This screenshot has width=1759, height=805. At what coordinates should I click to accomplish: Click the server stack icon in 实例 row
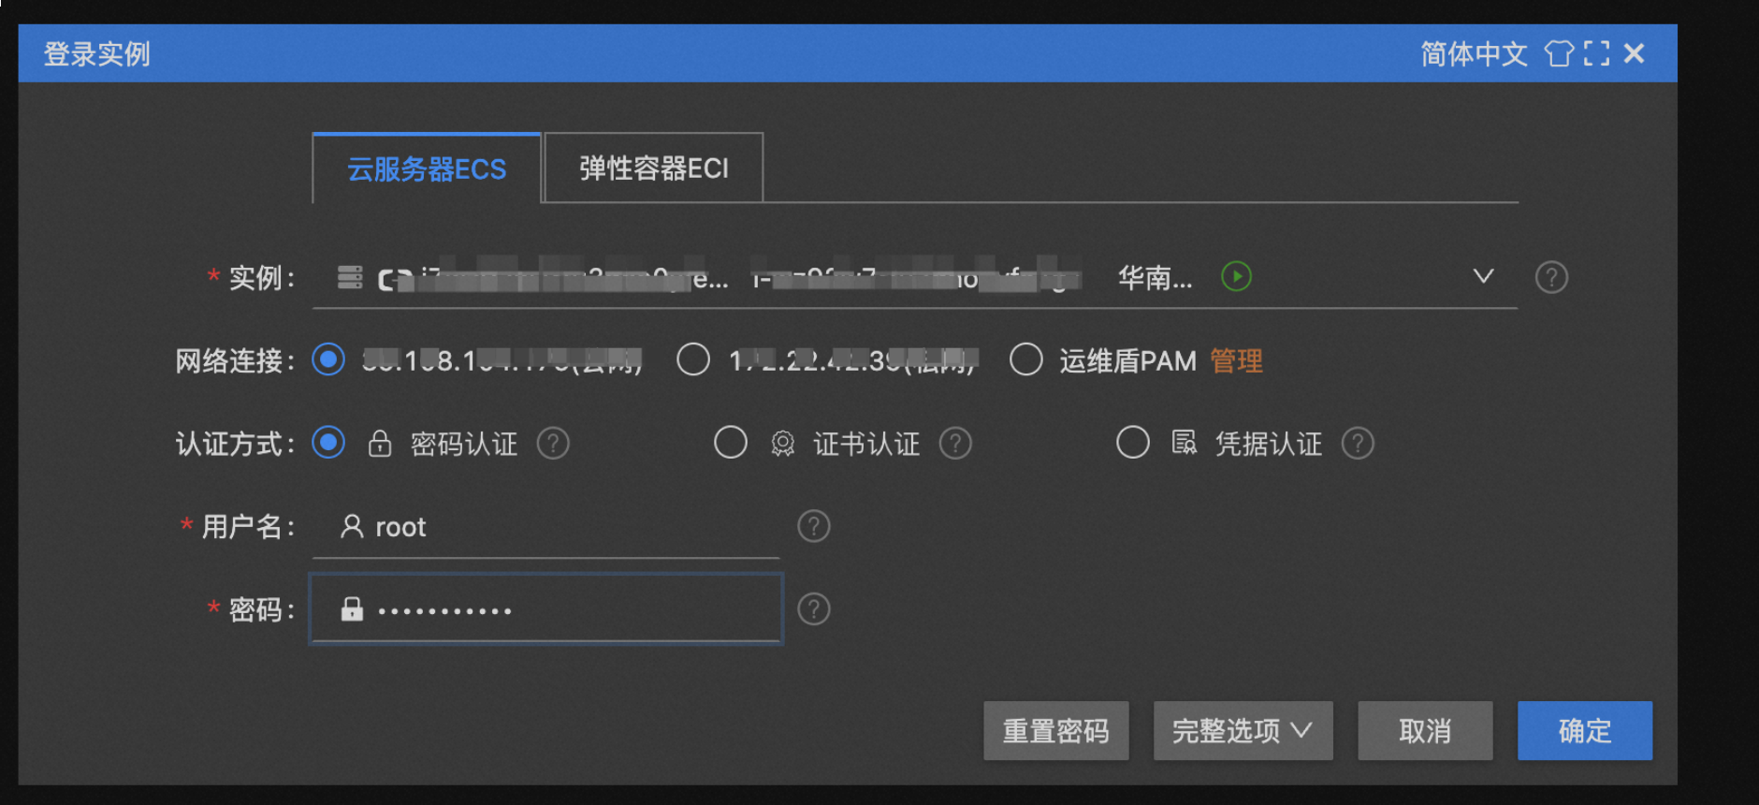(350, 277)
